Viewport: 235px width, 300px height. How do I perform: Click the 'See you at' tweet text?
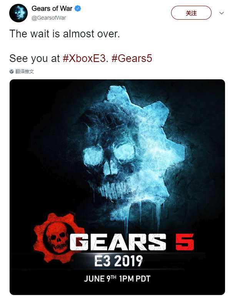[35, 59]
